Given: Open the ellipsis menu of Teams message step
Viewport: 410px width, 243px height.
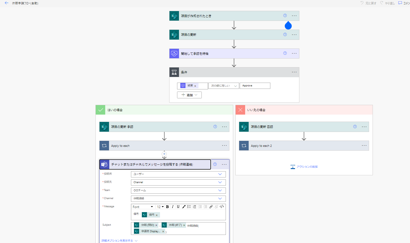Looking at the screenshot, I should tap(224, 164).
